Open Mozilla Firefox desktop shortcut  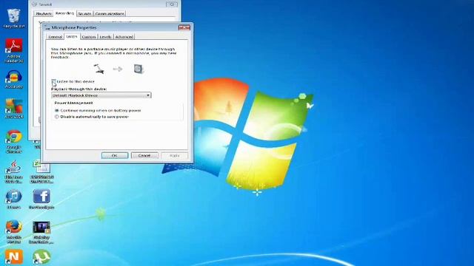pyautogui.click(x=14, y=232)
